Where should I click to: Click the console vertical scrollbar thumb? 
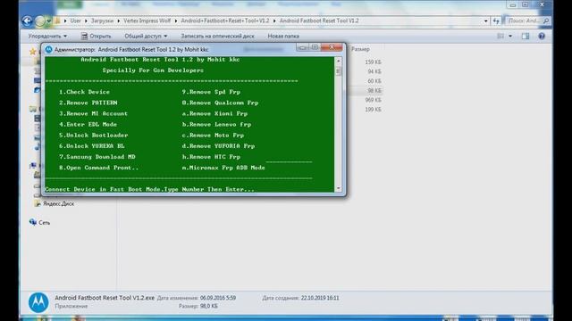pyautogui.click(x=338, y=70)
